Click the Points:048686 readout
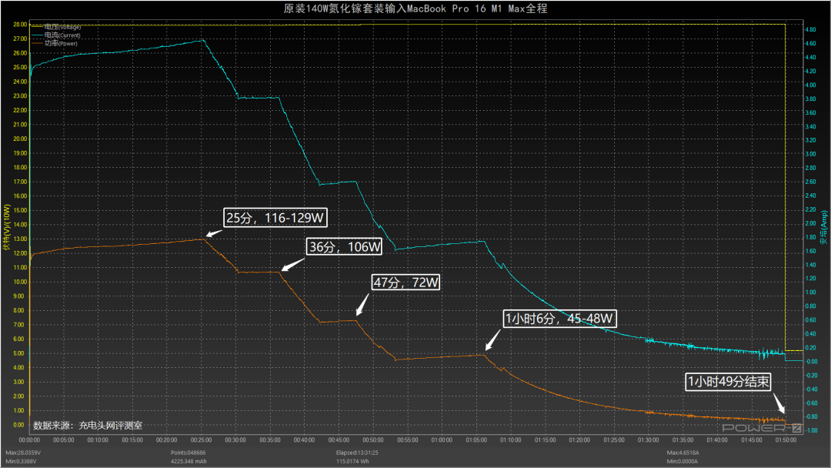The image size is (831, 468). pos(189,453)
